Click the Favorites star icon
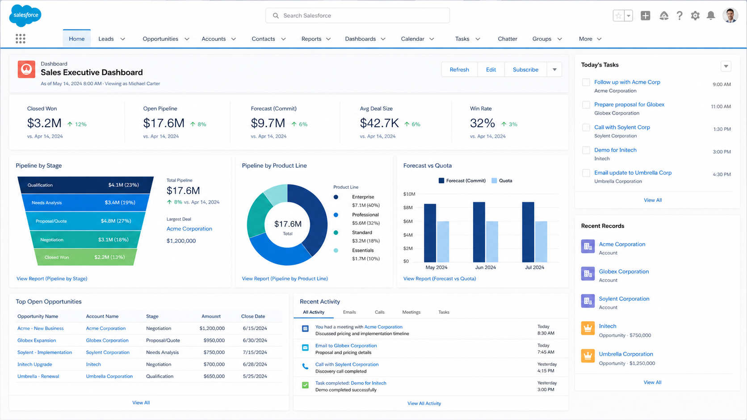This screenshot has width=747, height=420. point(618,16)
